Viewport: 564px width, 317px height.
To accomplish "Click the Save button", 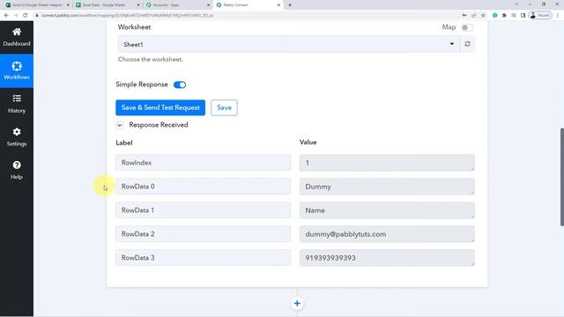I will click(x=224, y=107).
